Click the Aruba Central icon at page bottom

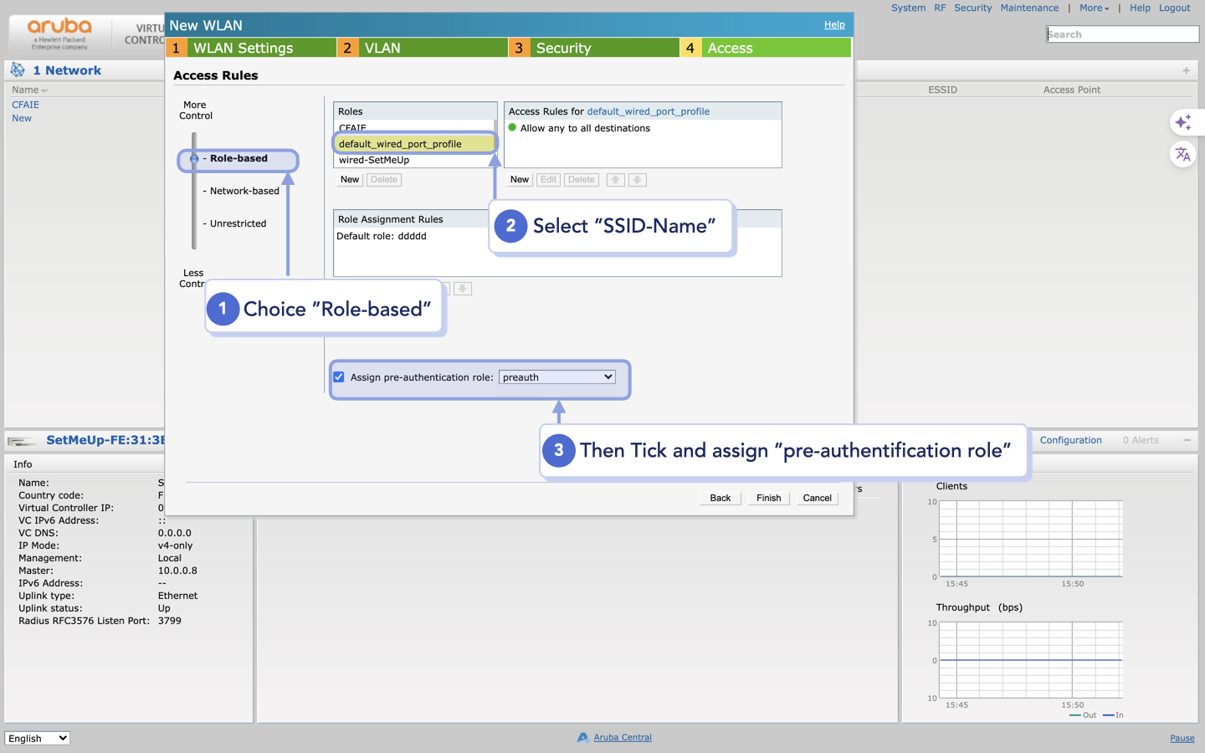click(x=581, y=737)
